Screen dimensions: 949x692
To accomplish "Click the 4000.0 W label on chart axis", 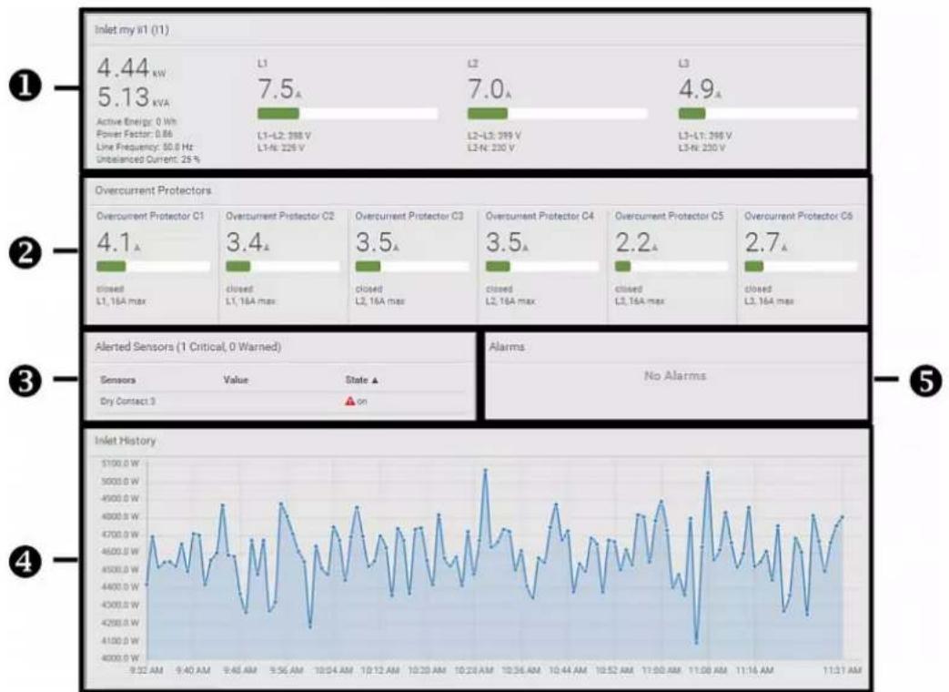I will pyautogui.click(x=119, y=657).
